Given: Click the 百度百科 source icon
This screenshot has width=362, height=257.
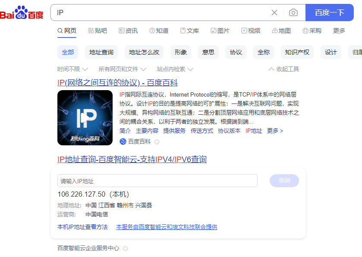Looking at the screenshot, I should pos(123,141).
